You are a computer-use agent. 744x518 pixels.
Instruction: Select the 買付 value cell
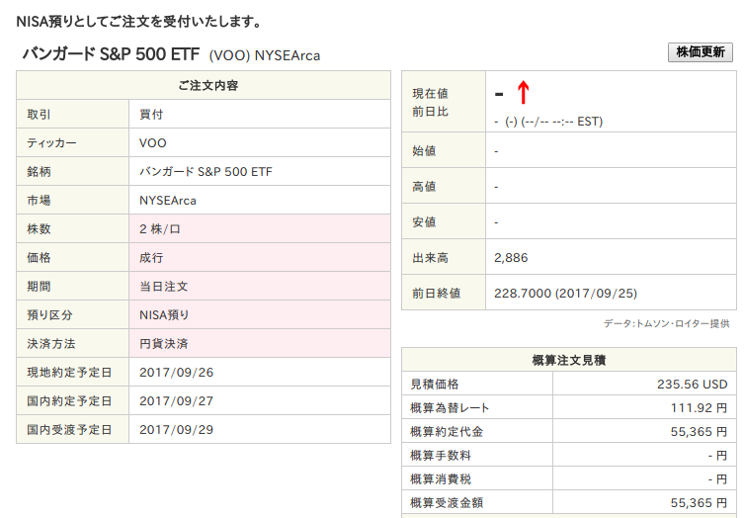pos(260,114)
